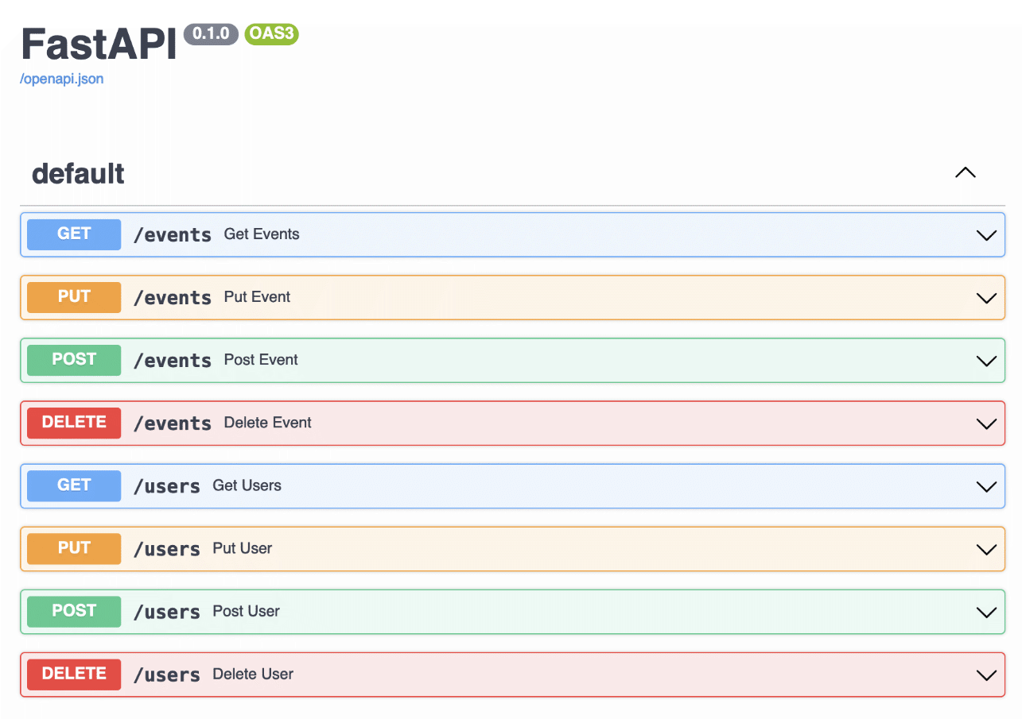Click the /users path beside Delete User
This screenshot has height=719, width=1022.
coord(167,674)
